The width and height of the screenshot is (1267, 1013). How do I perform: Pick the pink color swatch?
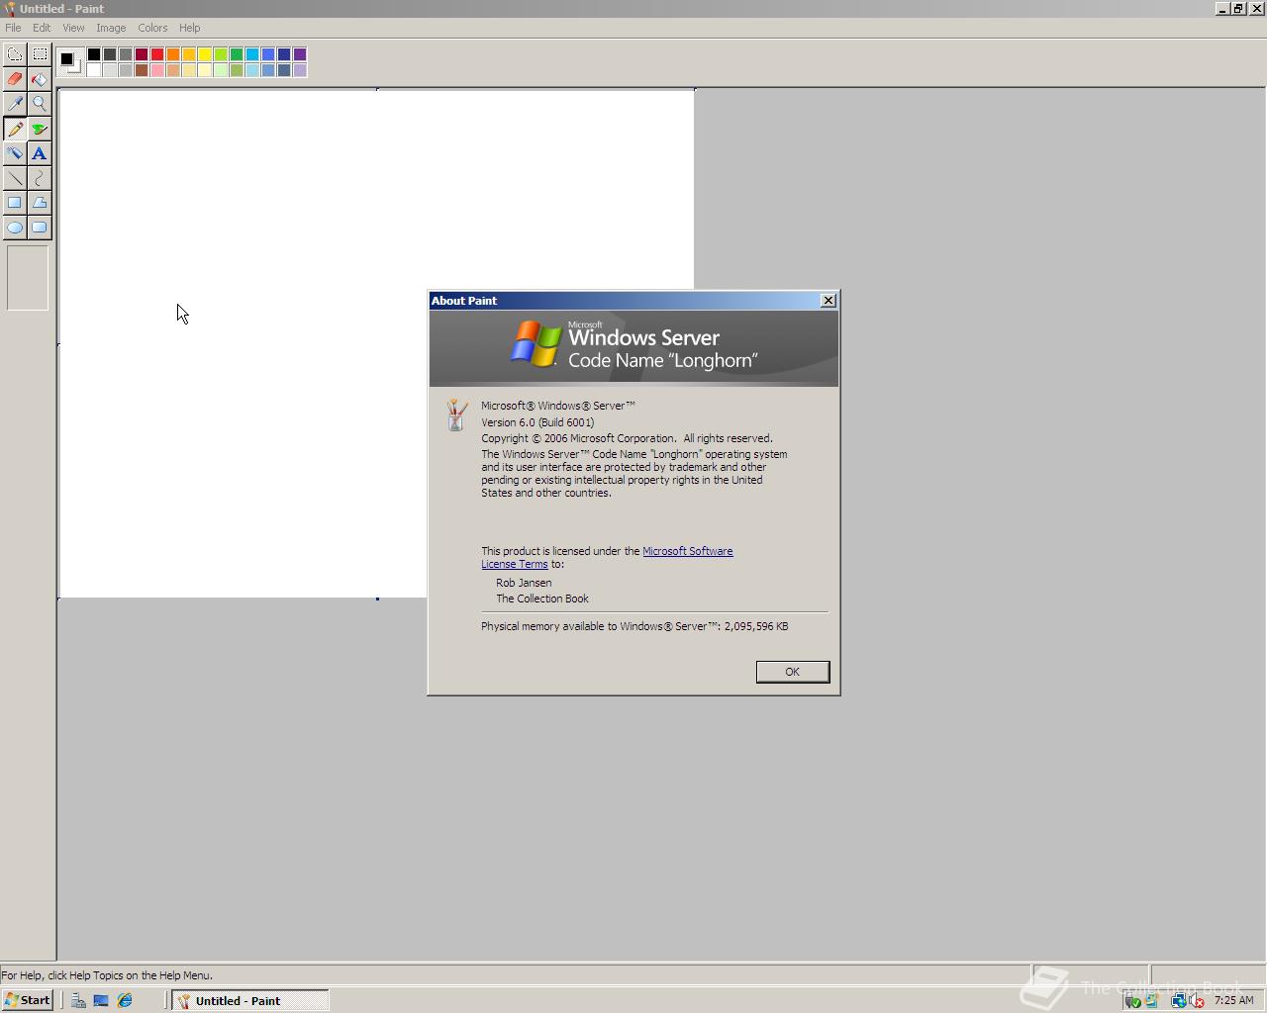(157, 70)
